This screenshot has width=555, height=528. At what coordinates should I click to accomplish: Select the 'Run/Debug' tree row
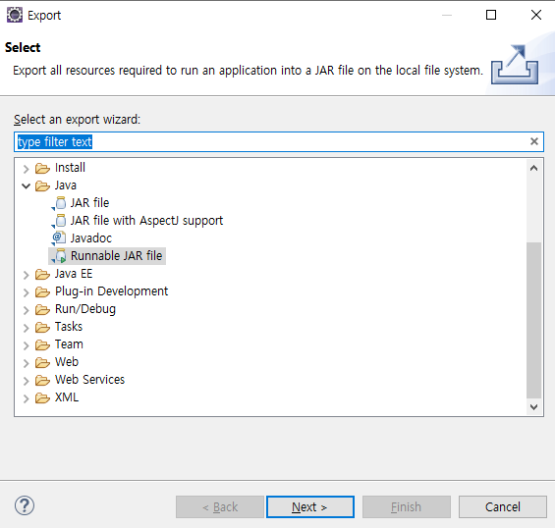[85, 309]
